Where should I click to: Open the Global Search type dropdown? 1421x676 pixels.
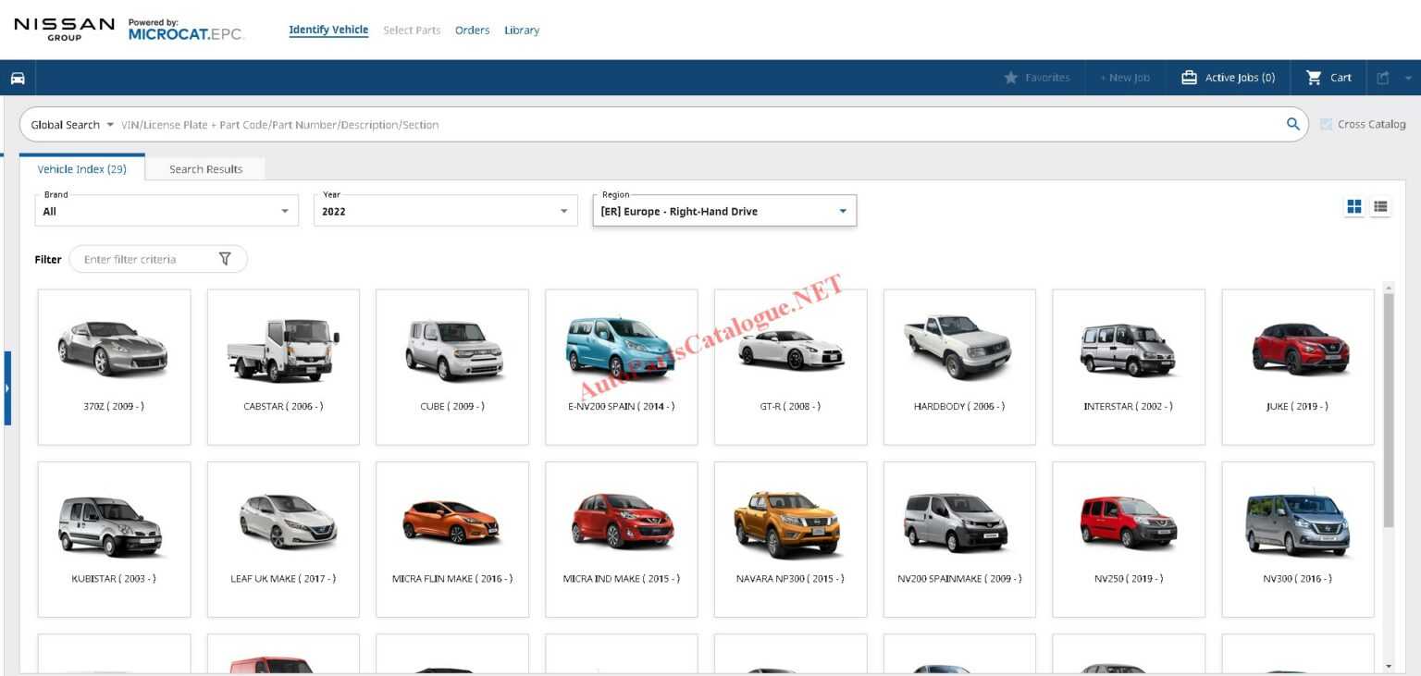click(x=72, y=125)
